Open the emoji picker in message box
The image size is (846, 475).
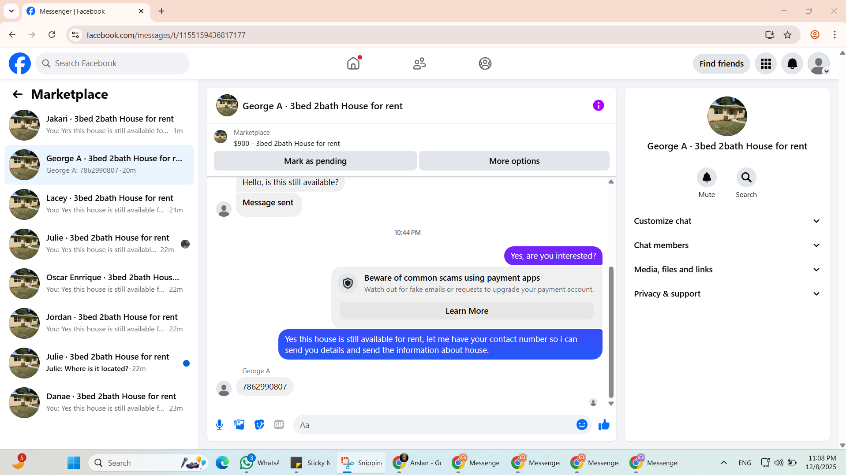tap(582, 425)
